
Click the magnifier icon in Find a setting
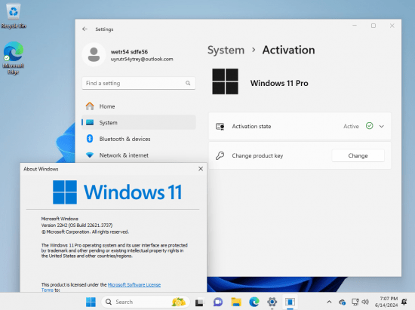click(x=188, y=83)
